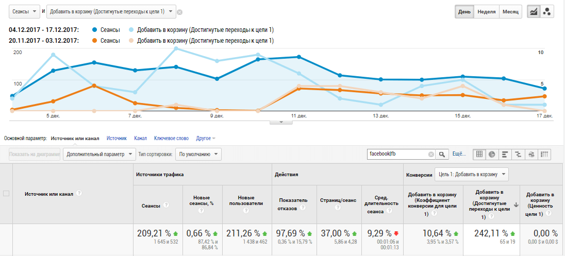Open the 'Сеансы' metric dropdown
Screen dimensions: 565x256
click(x=25, y=11)
